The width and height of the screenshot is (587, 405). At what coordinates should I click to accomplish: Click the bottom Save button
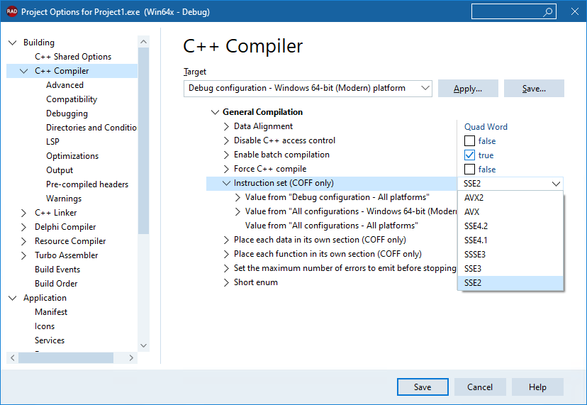[423, 387]
